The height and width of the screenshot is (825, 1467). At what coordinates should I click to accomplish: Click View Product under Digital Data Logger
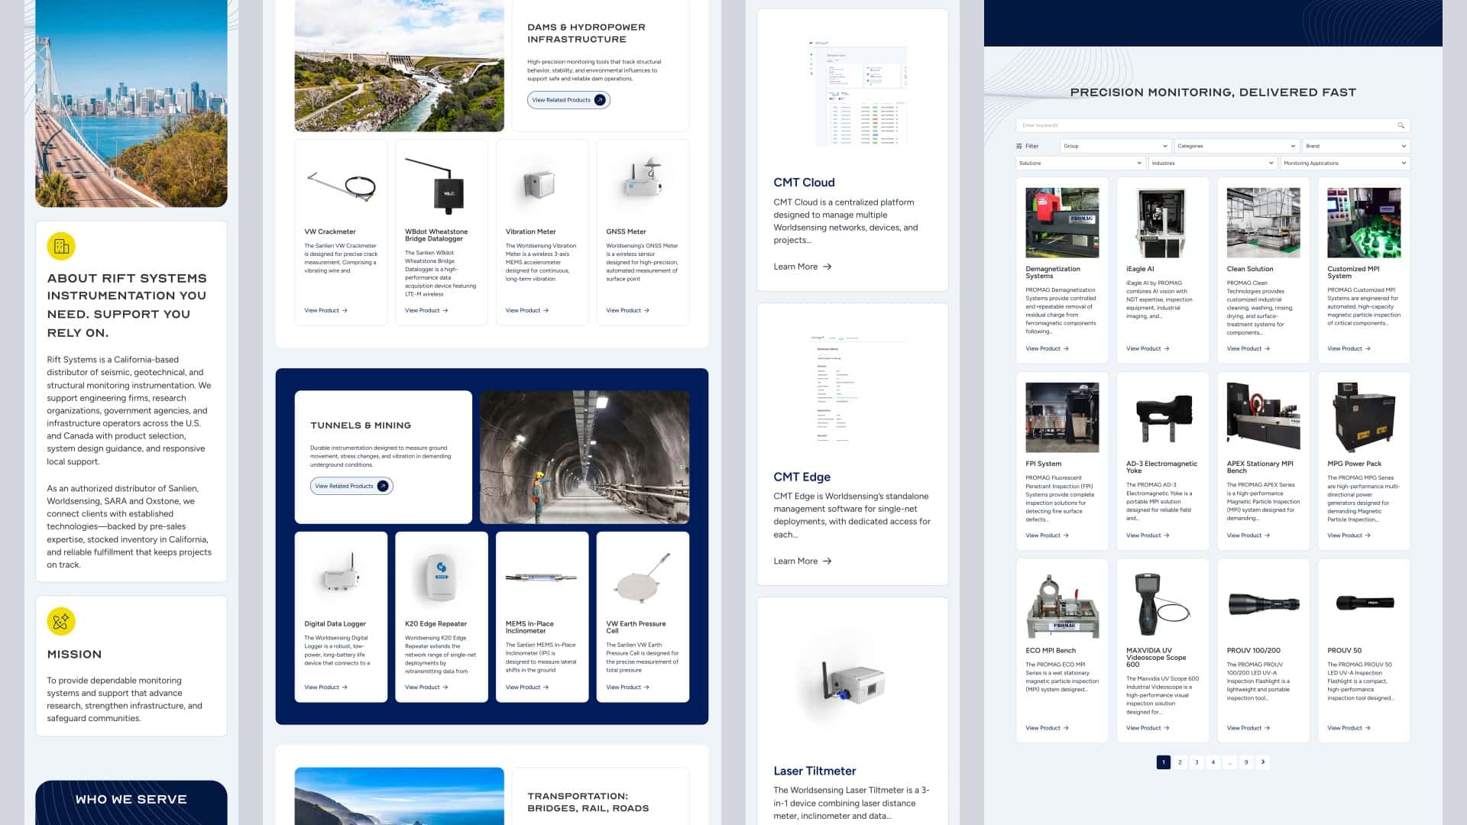tap(325, 687)
